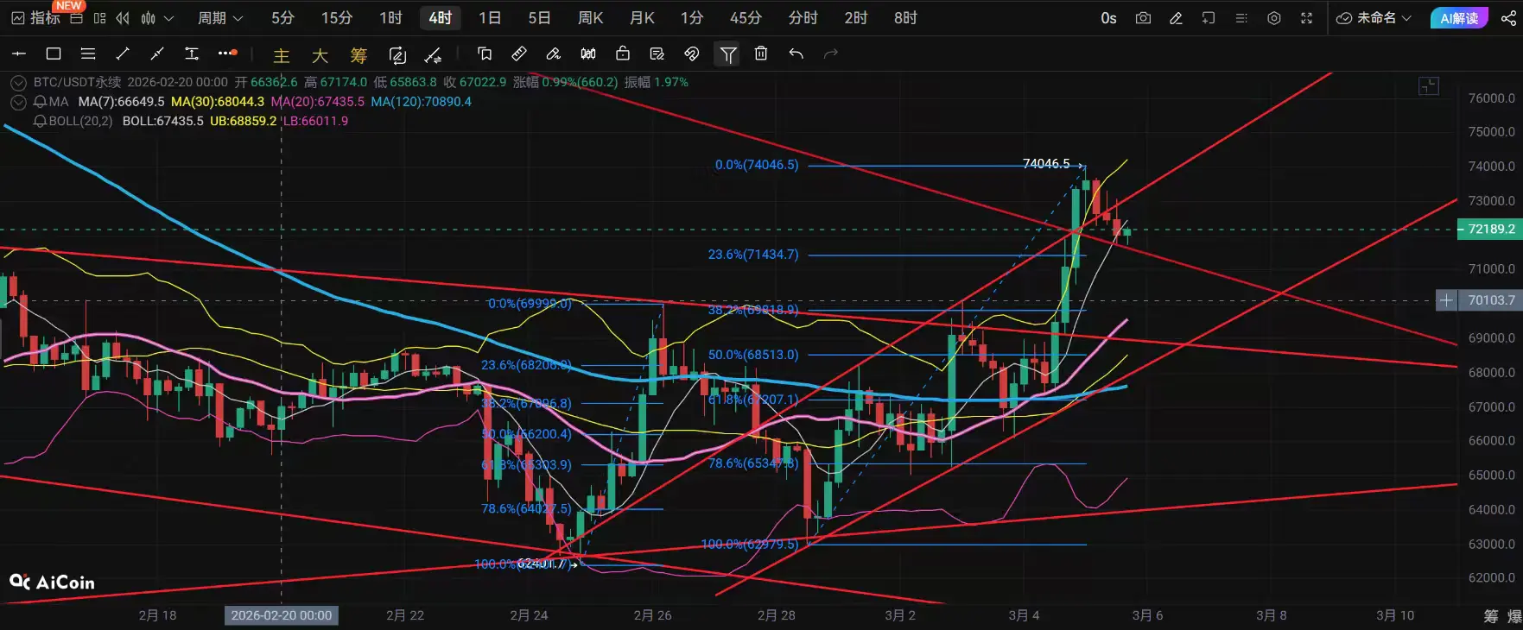Click the layout split-window icon next to 指标

click(x=100, y=18)
